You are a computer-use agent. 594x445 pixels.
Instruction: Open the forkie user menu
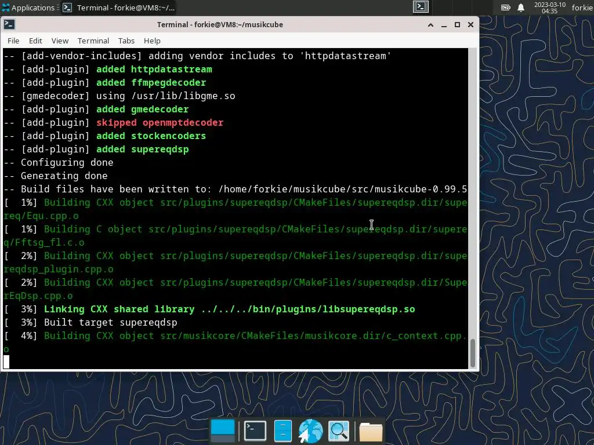point(582,8)
